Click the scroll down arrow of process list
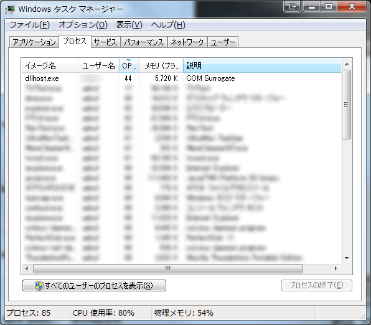371x325 pixels. 347,258
